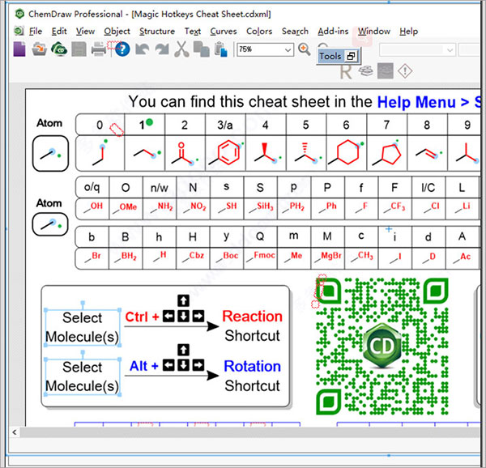The width and height of the screenshot is (486, 468).
Task: Redo the last action
Action: pyautogui.click(x=162, y=49)
